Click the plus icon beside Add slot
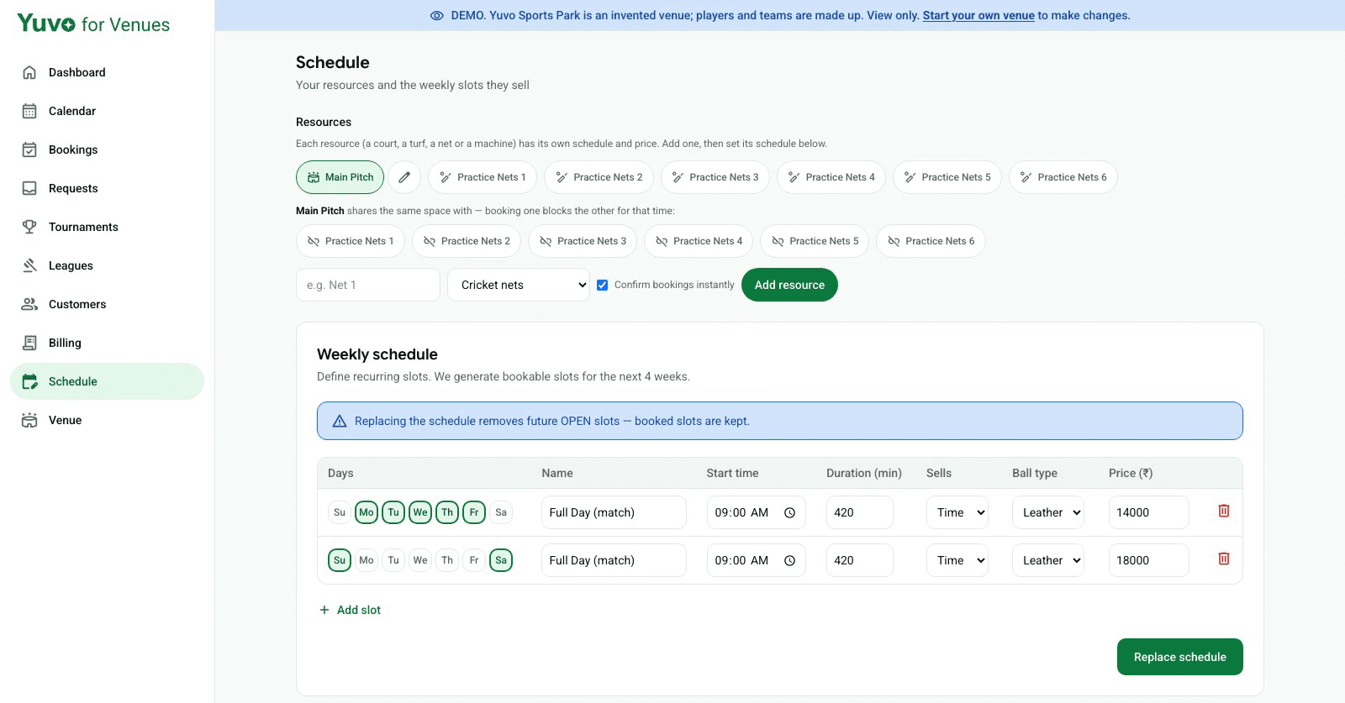1345x703 pixels. 324,610
